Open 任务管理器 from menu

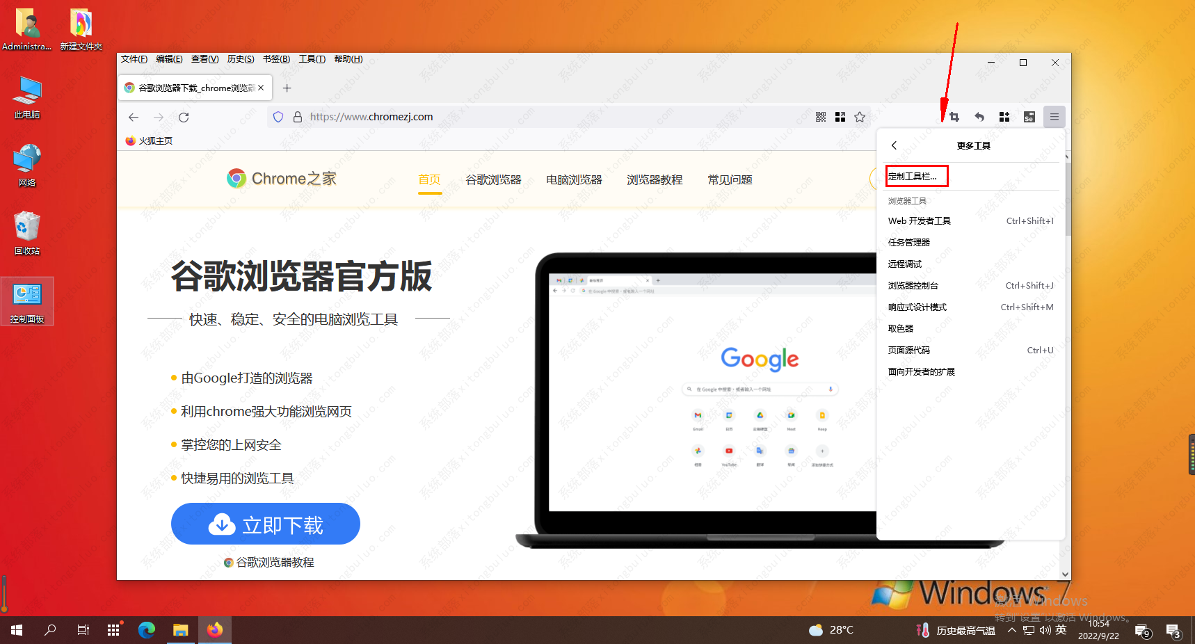971,243
